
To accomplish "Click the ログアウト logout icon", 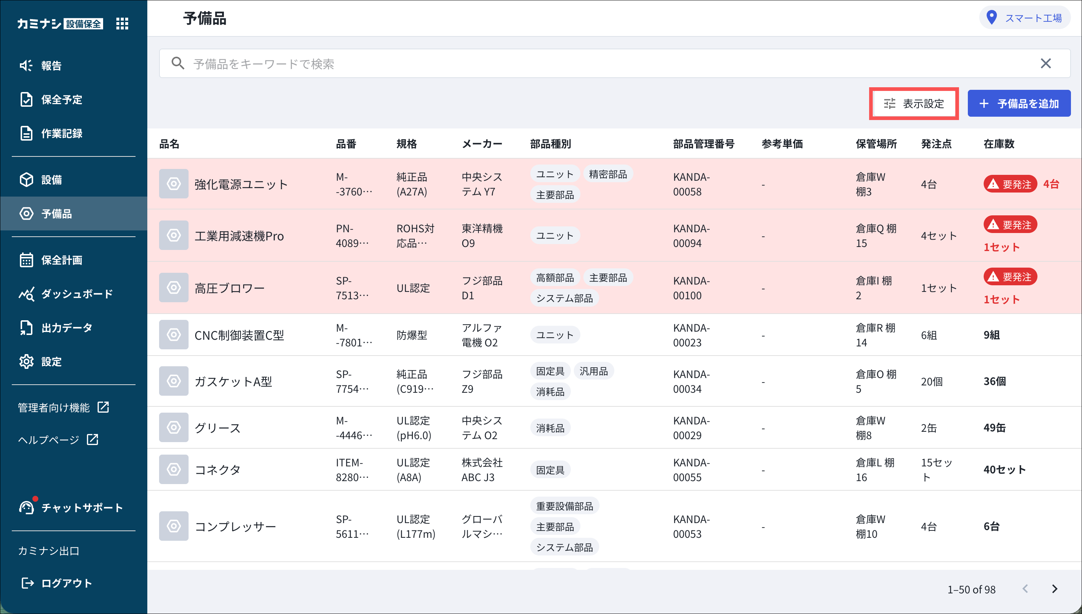I will tap(27, 583).
